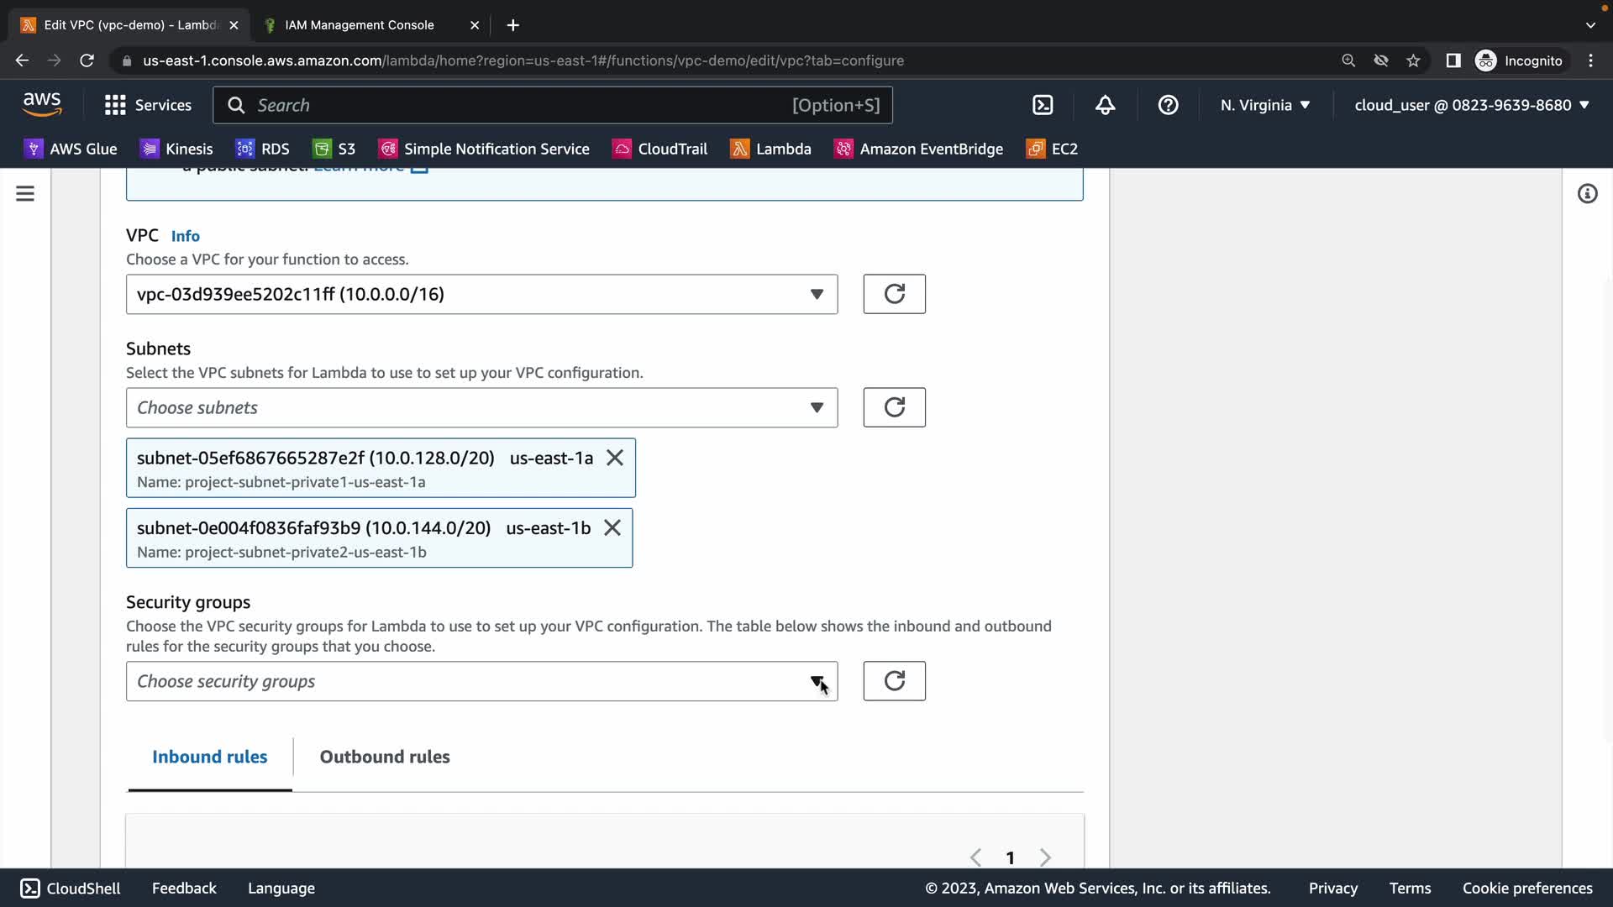The image size is (1613, 907).
Task: Open the Choose subnets dropdown
Action: coord(481,407)
